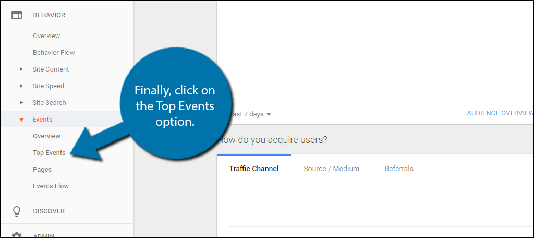This screenshot has height=238, width=534.
Task: Collapse the Events orange arrow
Action: 21,120
